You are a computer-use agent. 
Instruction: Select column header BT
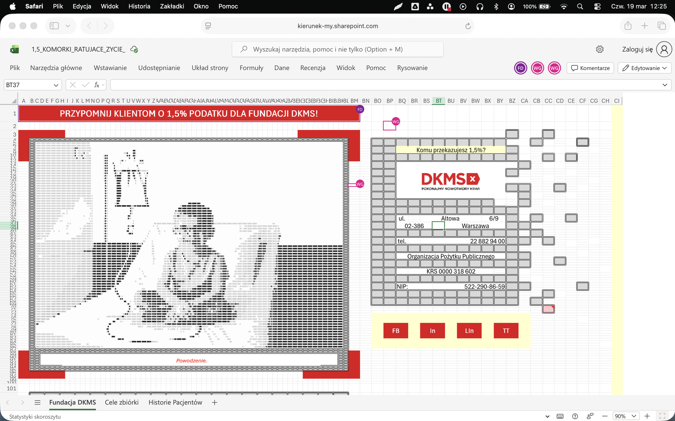439,101
